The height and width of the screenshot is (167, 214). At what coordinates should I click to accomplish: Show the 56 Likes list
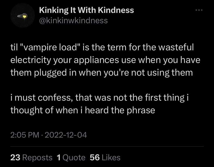pyautogui.click(x=105, y=157)
